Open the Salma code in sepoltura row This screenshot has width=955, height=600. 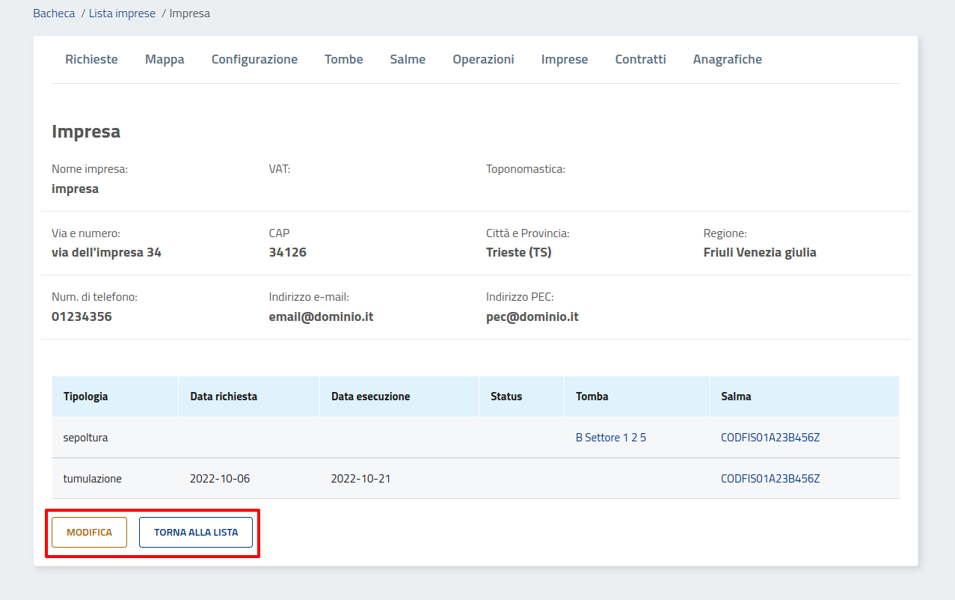(770, 438)
